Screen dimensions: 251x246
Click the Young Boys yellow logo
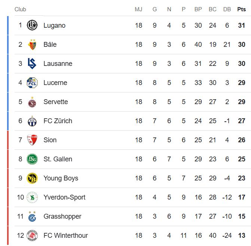click(32, 178)
